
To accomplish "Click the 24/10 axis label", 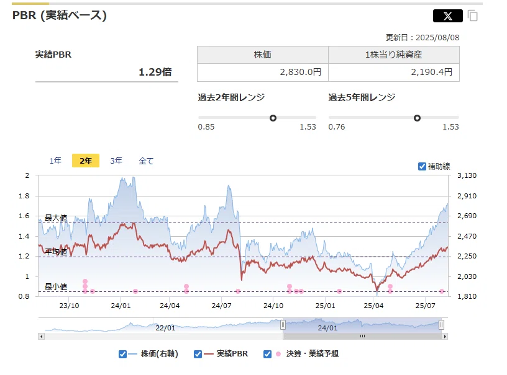I will 273,306.
